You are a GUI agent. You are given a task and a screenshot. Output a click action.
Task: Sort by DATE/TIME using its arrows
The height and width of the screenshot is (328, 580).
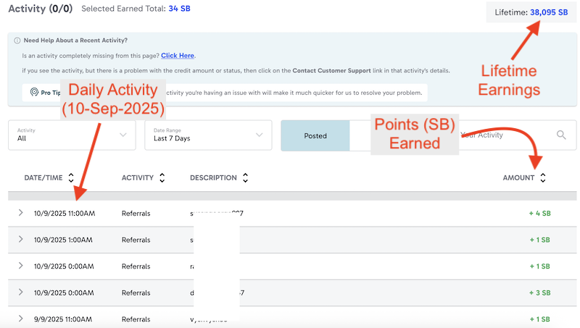[x=71, y=177]
